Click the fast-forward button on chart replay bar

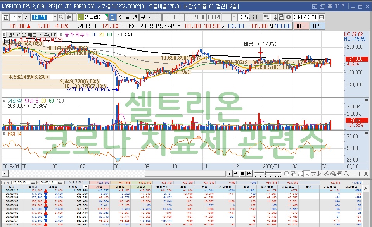pos(249,174)
